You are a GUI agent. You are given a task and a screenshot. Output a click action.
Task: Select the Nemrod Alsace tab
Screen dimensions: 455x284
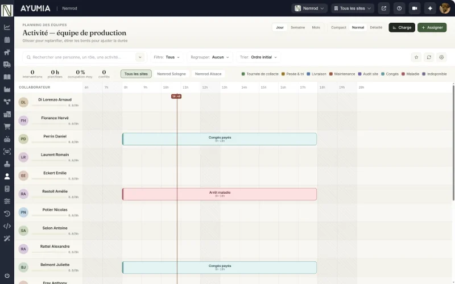point(208,74)
